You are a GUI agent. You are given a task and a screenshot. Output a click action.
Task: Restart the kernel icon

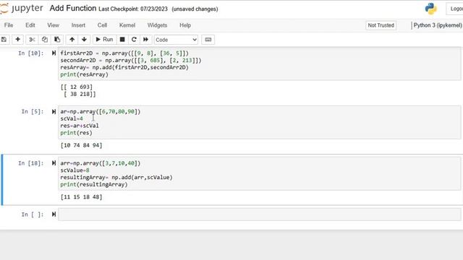click(134, 40)
